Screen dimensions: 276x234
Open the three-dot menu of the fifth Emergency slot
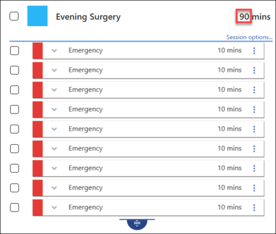tap(254, 129)
